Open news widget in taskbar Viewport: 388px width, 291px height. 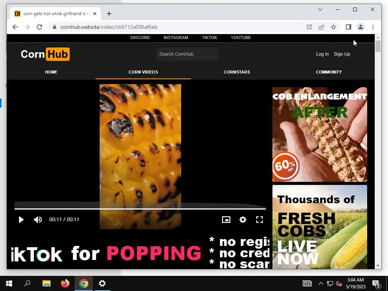(x=307, y=283)
